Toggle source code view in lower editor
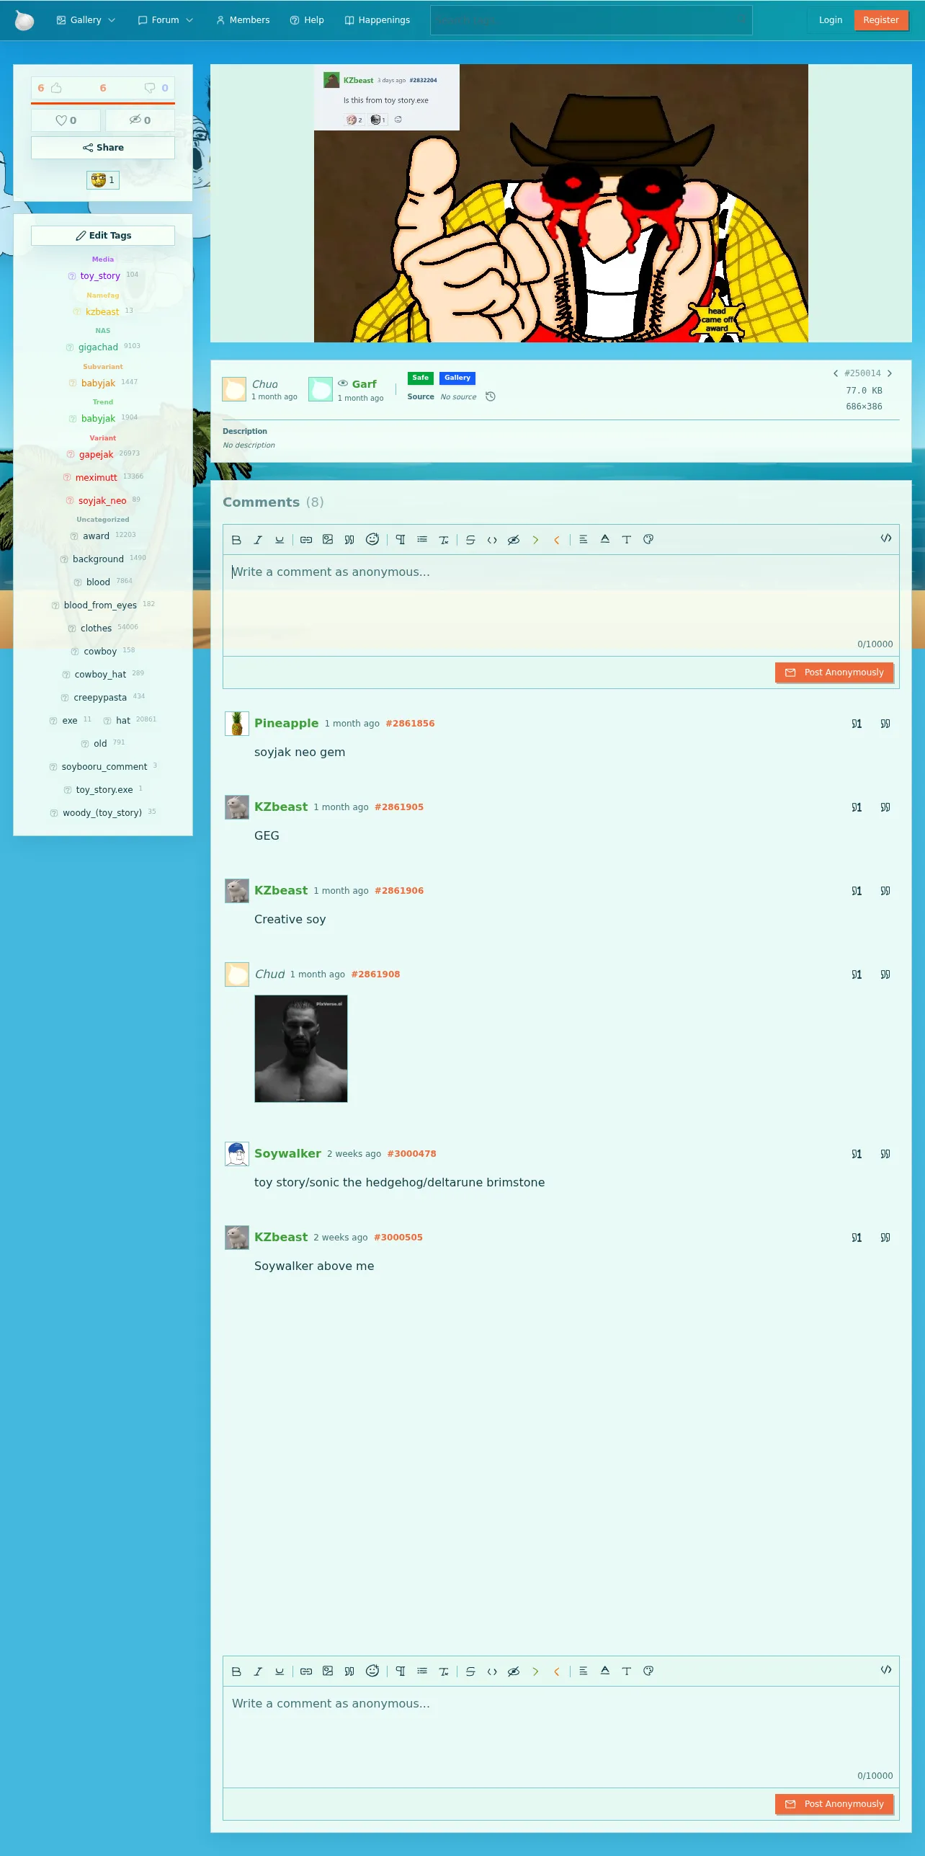 [x=886, y=1670]
